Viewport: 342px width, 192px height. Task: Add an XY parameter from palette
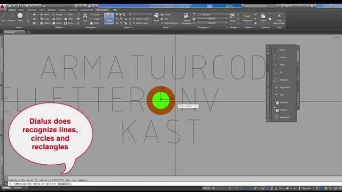pos(278,72)
